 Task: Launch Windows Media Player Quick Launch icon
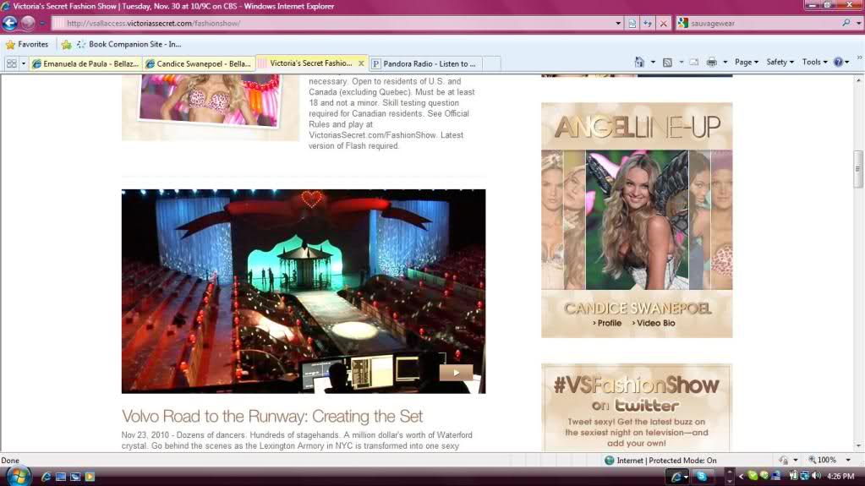(90, 477)
